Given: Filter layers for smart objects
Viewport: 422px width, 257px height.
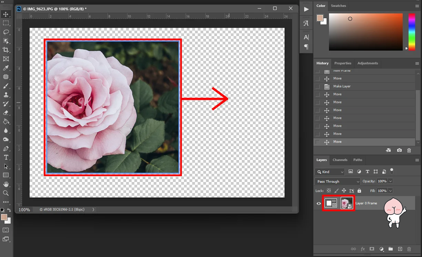Looking at the screenshot, I should coord(384,171).
